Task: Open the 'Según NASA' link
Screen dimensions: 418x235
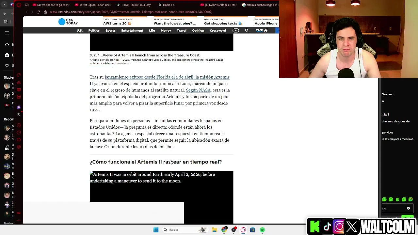Action: click(x=198, y=90)
